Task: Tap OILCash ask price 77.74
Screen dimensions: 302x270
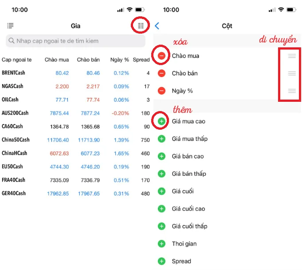Action: pyautogui.click(x=93, y=100)
